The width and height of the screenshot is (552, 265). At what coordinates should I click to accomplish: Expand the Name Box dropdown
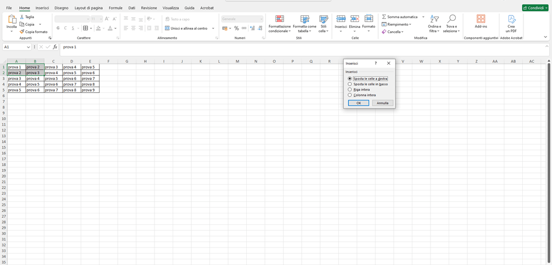(x=29, y=47)
